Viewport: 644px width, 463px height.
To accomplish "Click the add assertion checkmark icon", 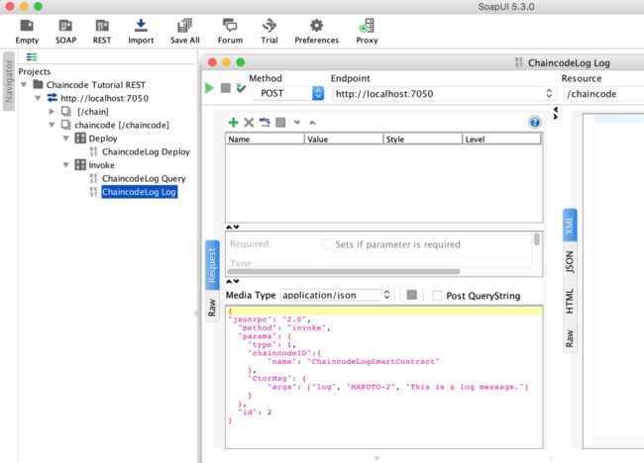I will (x=241, y=87).
